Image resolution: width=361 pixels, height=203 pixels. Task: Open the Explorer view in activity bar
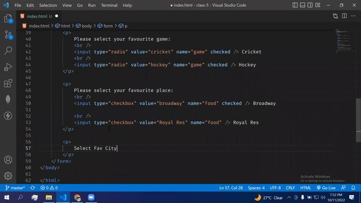(8, 19)
